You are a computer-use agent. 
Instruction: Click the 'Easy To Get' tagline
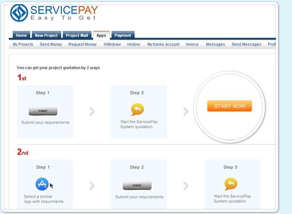(x=63, y=18)
